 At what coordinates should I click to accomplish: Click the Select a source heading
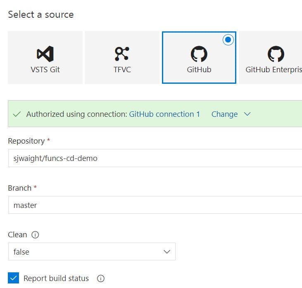(41, 14)
